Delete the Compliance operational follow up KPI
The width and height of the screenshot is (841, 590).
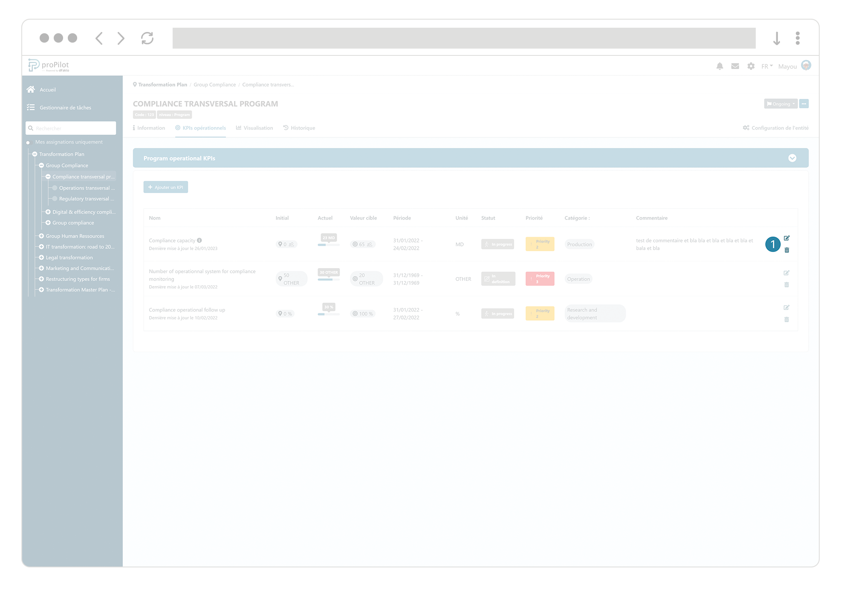point(787,319)
